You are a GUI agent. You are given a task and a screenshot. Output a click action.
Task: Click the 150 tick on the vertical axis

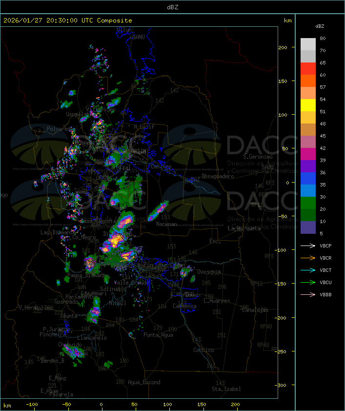coord(283,81)
